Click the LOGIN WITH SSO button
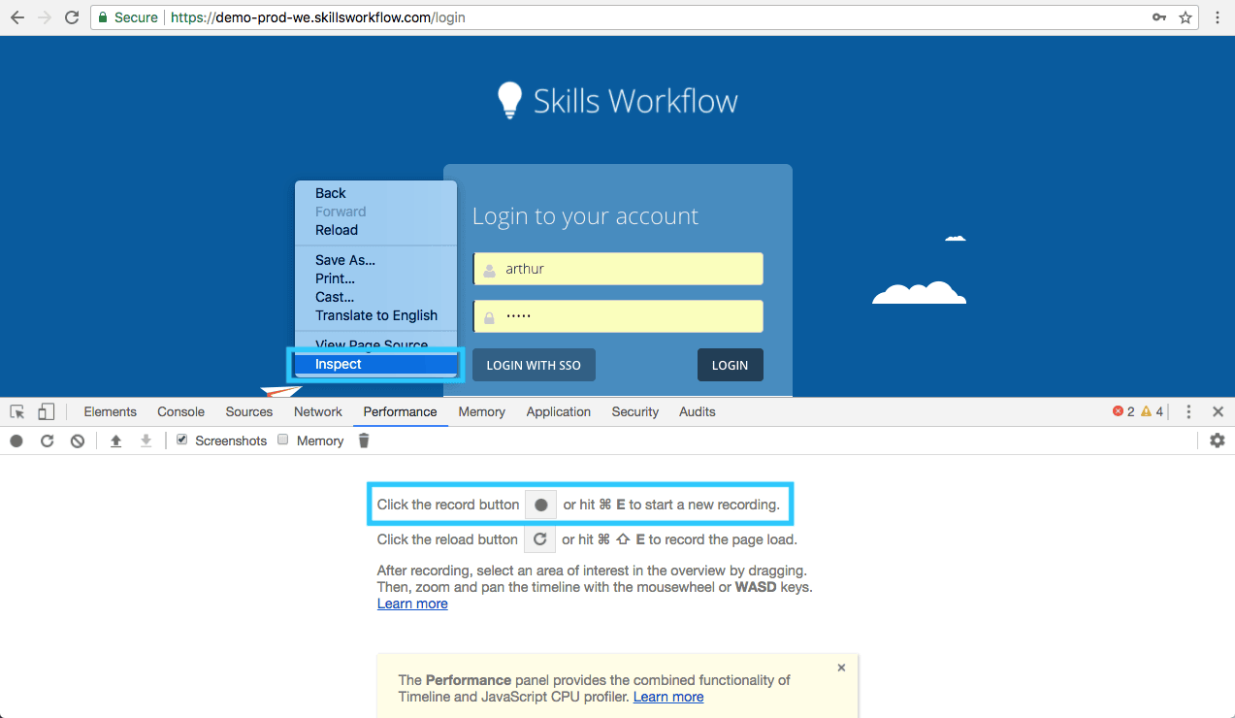 (x=534, y=365)
